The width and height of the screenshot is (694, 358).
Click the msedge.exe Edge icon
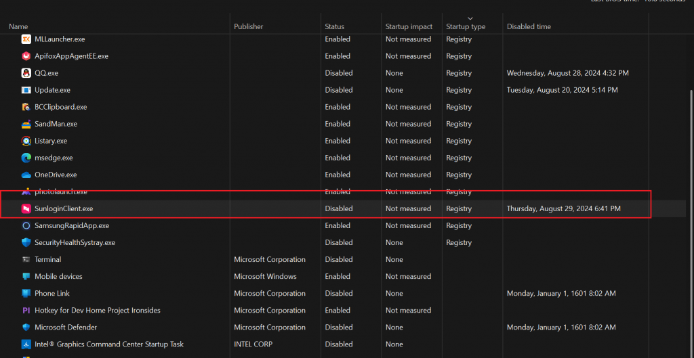pyautogui.click(x=26, y=158)
